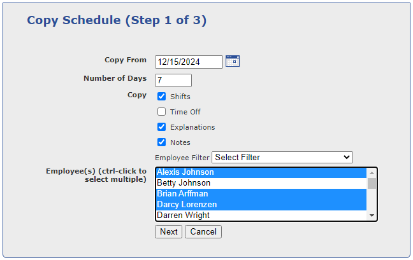Toggle the Notes checkbox
Viewport: 413px width, 260px height.
162,142
